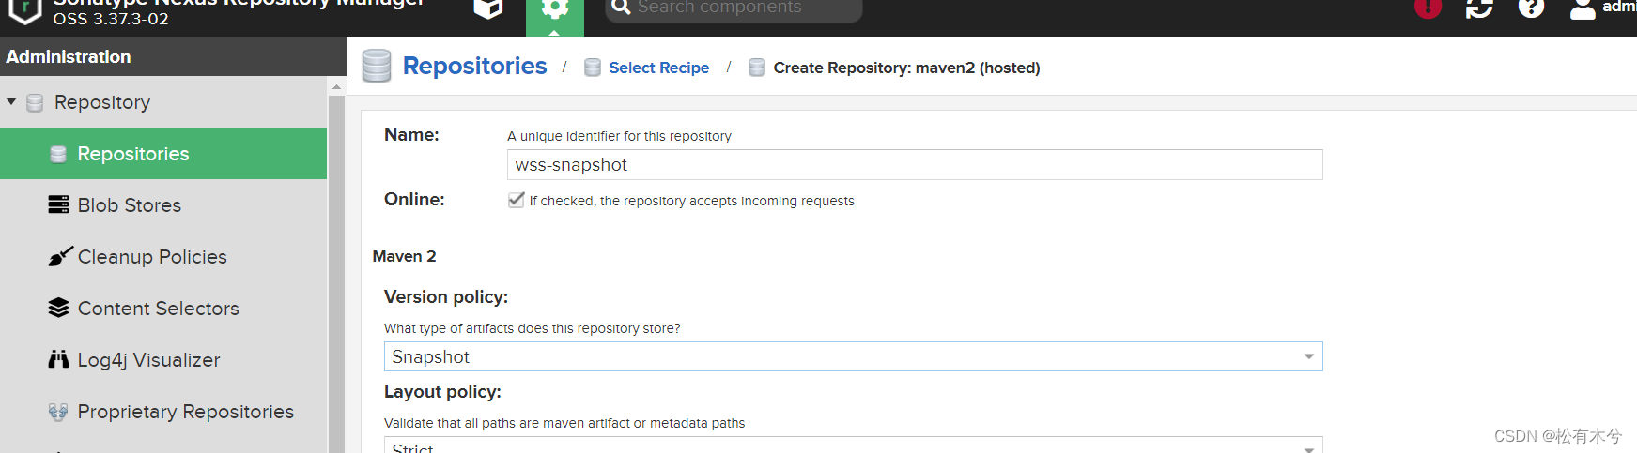Click the large Repositories database icon
This screenshot has width=1637, height=453.
coord(377,67)
